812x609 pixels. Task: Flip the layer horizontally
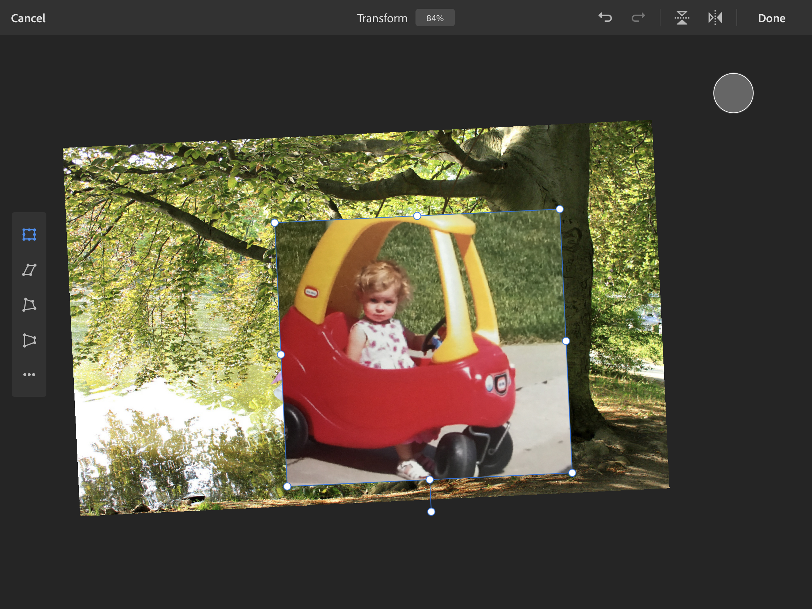pyautogui.click(x=715, y=18)
